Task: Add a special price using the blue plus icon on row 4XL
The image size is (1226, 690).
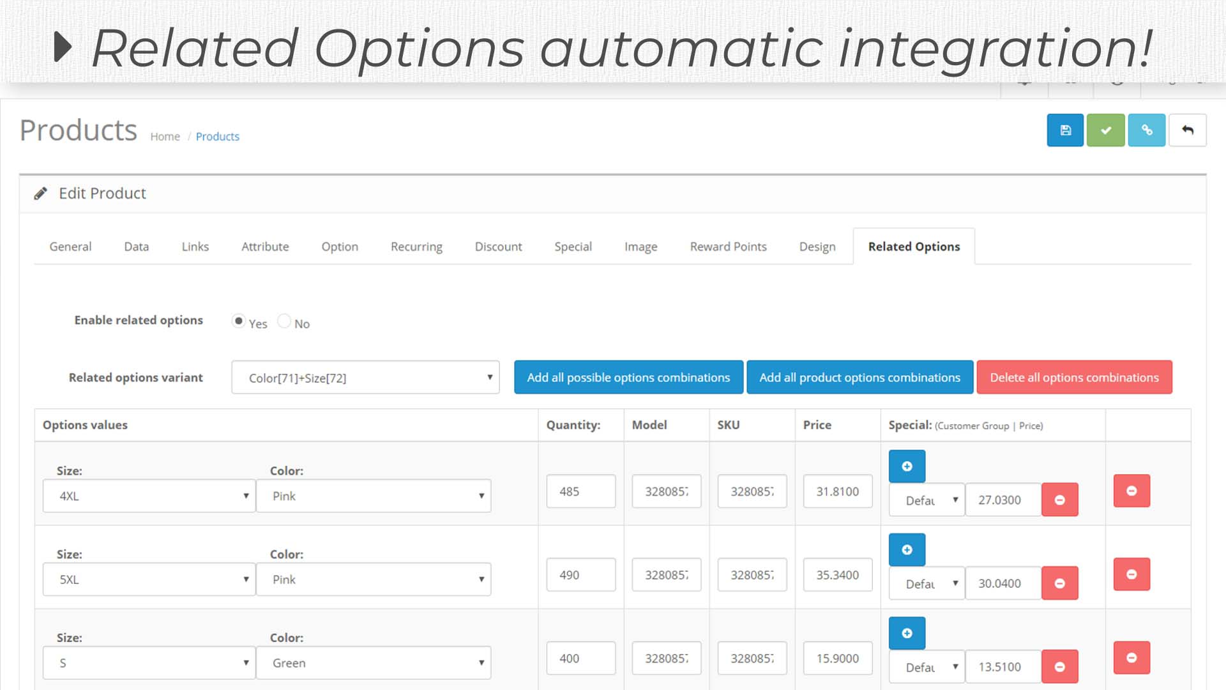Action: [x=907, y=466]
